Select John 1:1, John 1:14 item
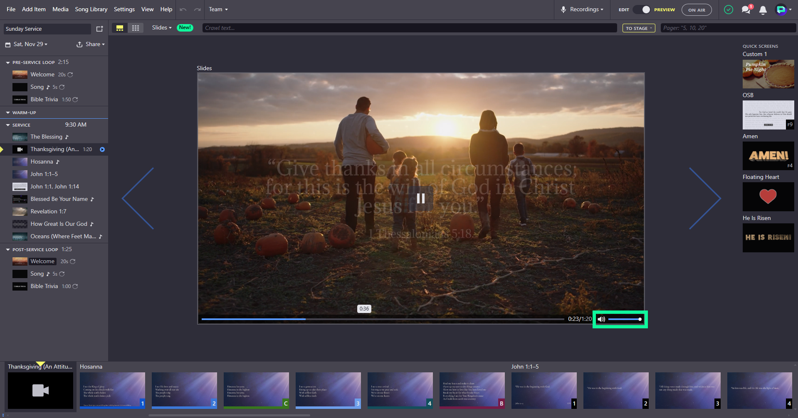Image resolution: width=798 pixels, height=418 pixels. coord(54,187)
